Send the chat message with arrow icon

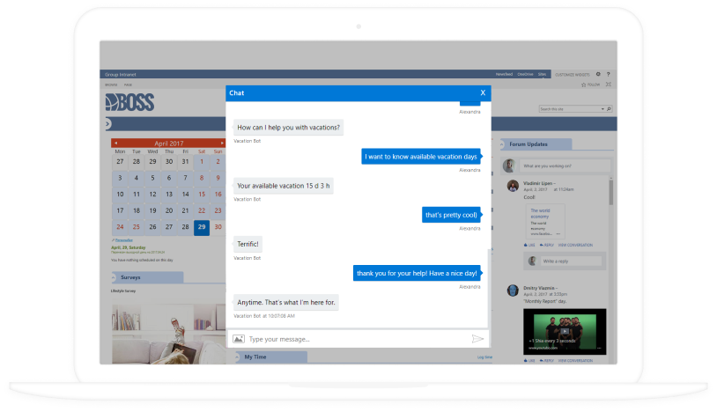pos(477,339)
